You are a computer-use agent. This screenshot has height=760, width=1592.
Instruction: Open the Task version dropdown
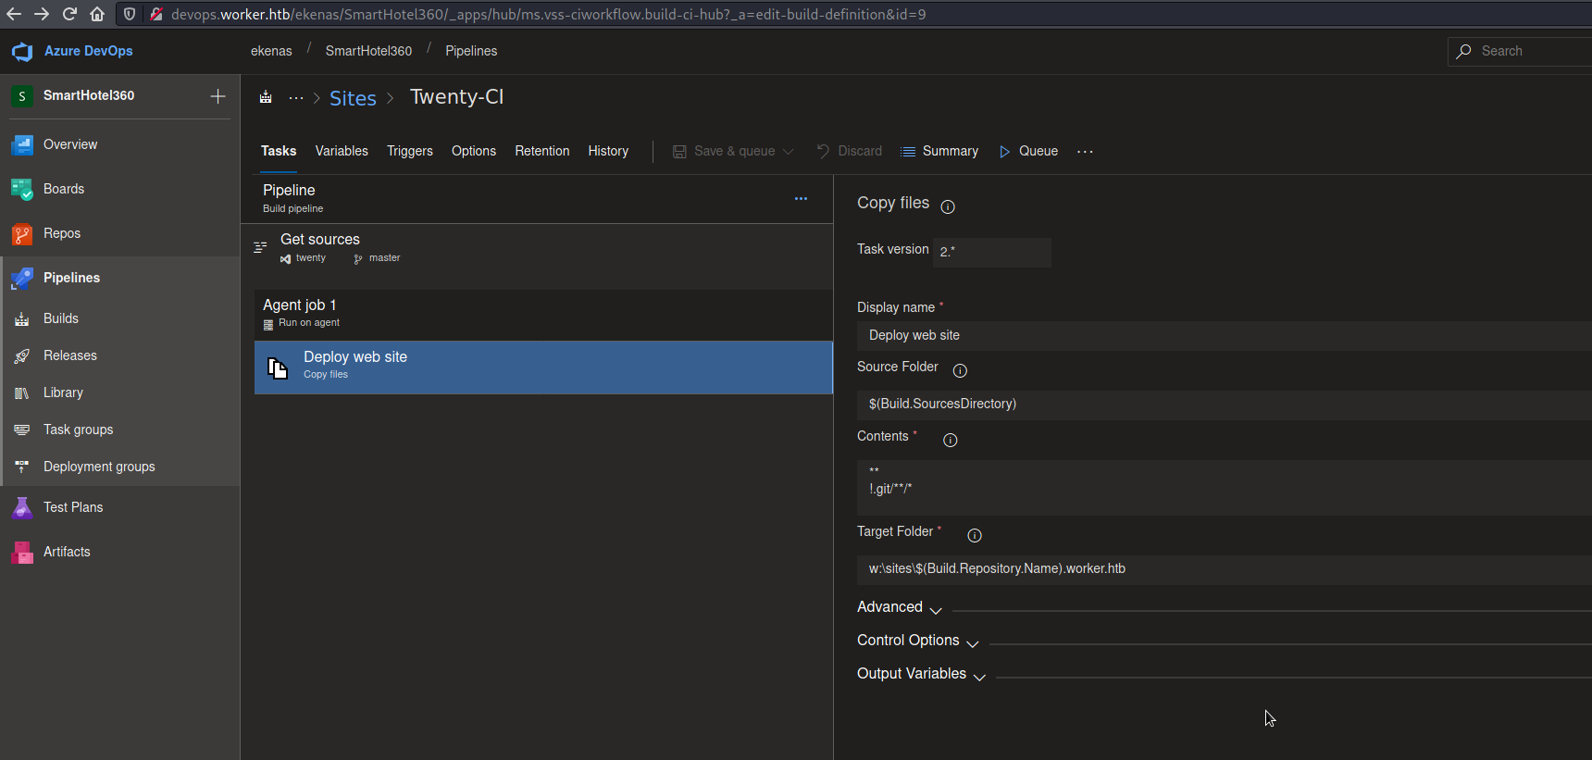(x=991, y=252)
